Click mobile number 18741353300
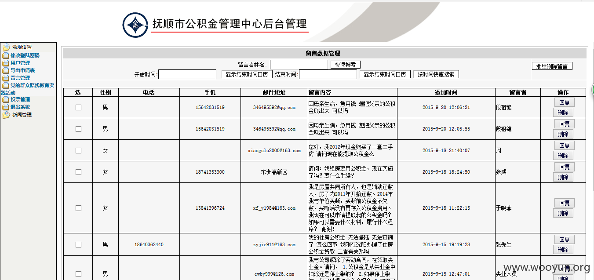This screenshot has height=280, width=594. pos(210,172)
